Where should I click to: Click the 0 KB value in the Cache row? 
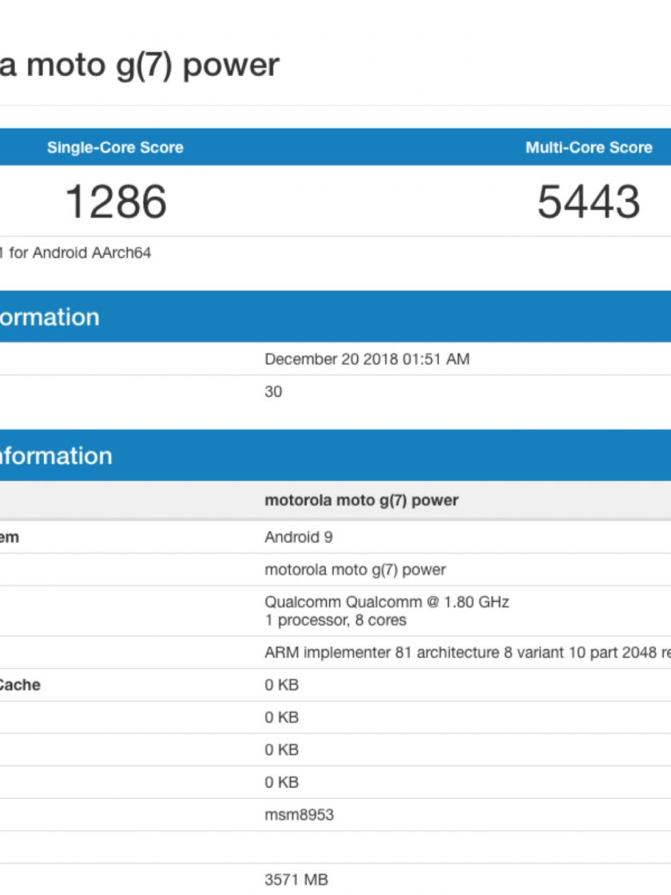[x=281, y=685]
